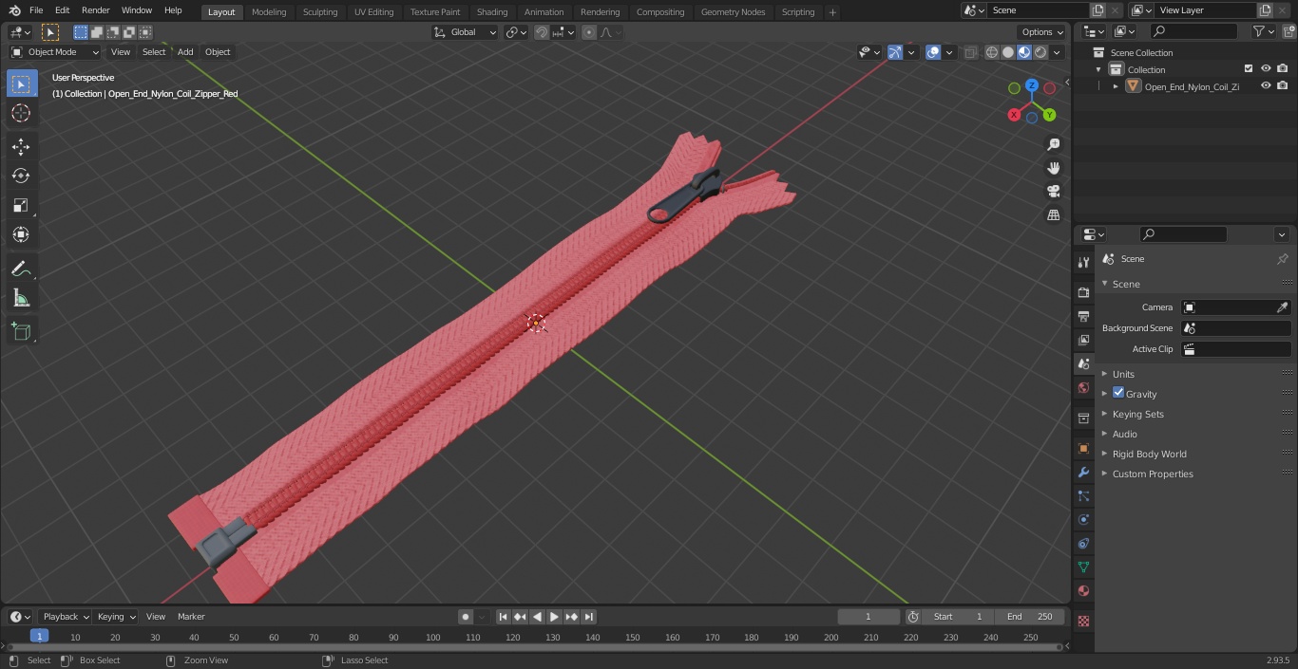
Task: Toggle viewport gizmos
Action: tap(895, 52)
